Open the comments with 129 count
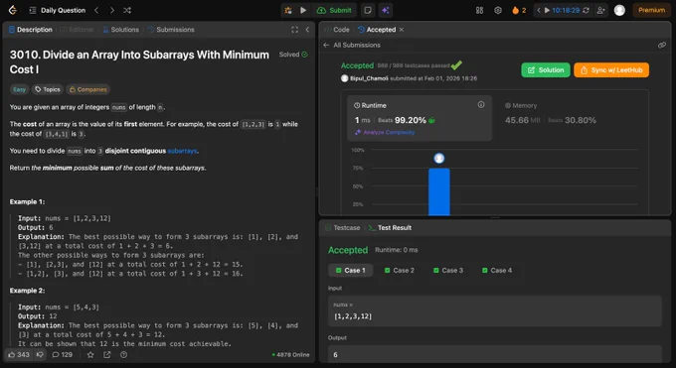Viewport: 676px width, 368px height. tap(62, 355)
